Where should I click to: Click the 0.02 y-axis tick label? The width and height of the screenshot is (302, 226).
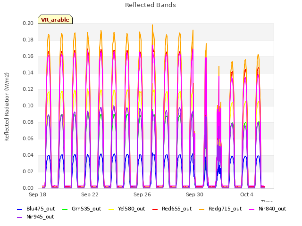click(28, 171)
